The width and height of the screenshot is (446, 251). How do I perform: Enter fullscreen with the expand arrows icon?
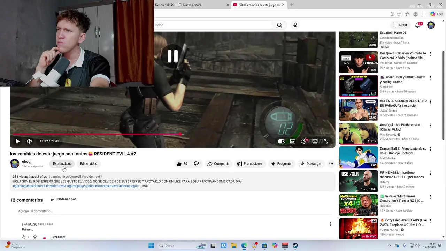pos(326,141)
